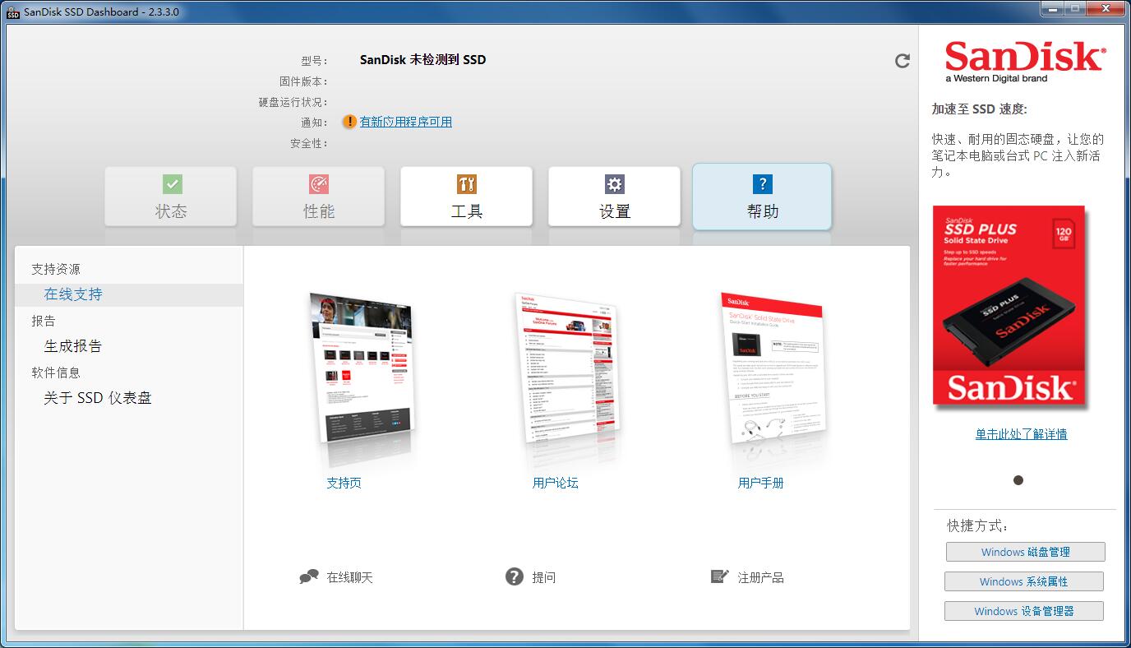This screenshot has height=648, width=1131.
Task: Click the 注册产品 pencil form icon
Action: pos(720,576)
